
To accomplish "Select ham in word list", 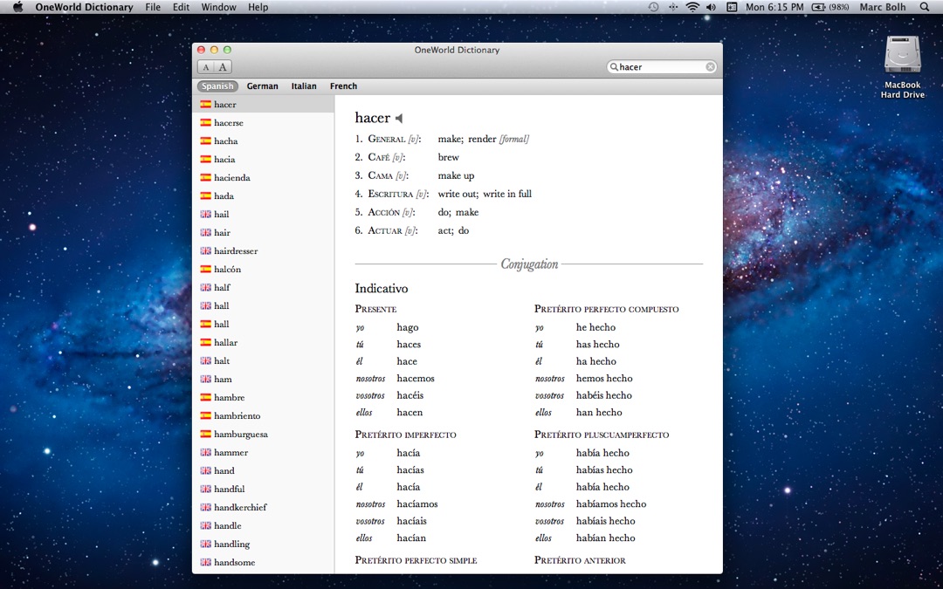I will tap(264, 380).
